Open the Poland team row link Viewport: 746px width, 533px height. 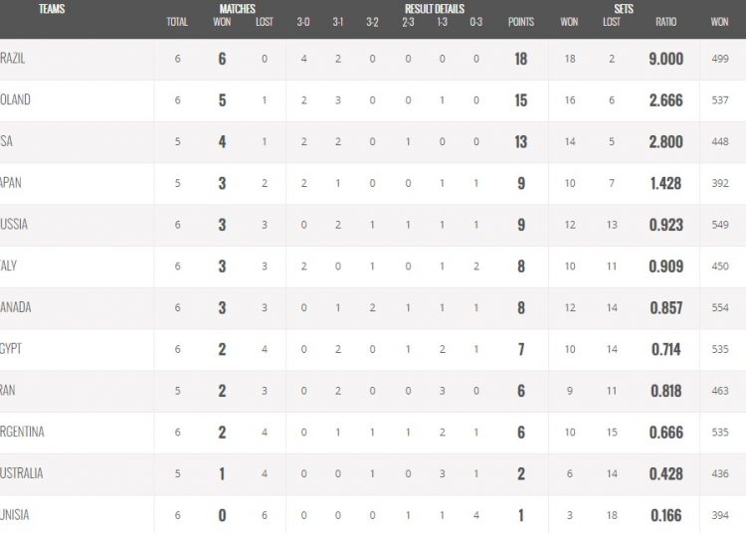(16, 100)
